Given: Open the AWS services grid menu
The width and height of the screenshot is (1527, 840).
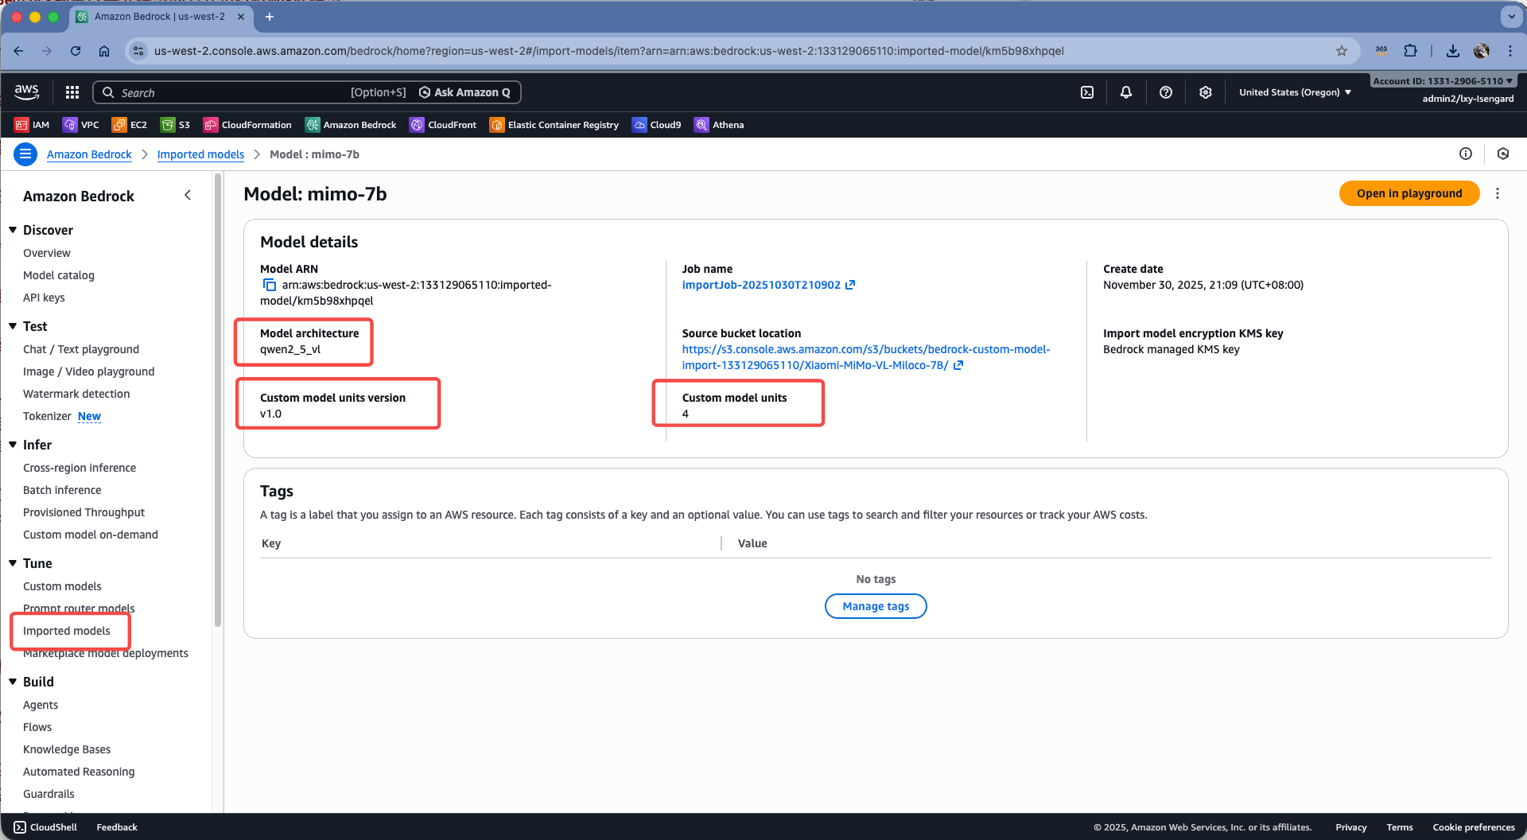Looking at the screenshot, I should (x=72, y=92).
